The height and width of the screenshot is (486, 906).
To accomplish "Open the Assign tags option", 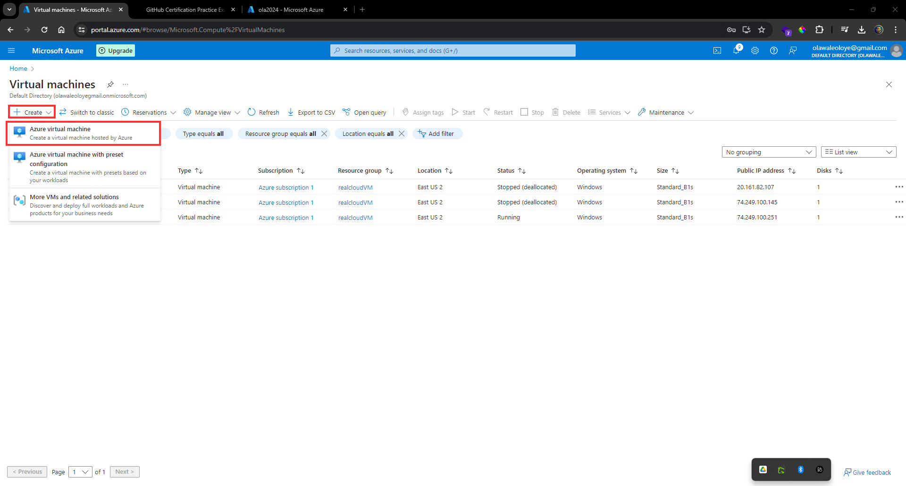I will 422,112.
